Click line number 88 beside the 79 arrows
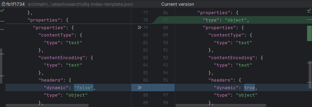The width and height of the screenshot is (312, 107). (166, 28)
